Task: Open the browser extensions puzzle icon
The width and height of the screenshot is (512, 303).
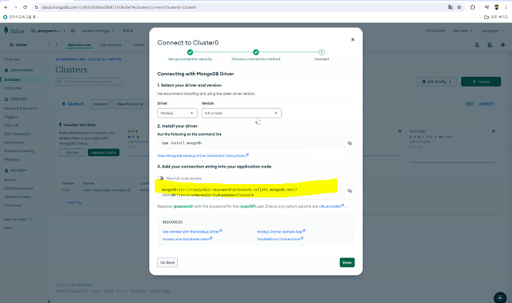Action: pyautogui.click(x=472, y=7)
